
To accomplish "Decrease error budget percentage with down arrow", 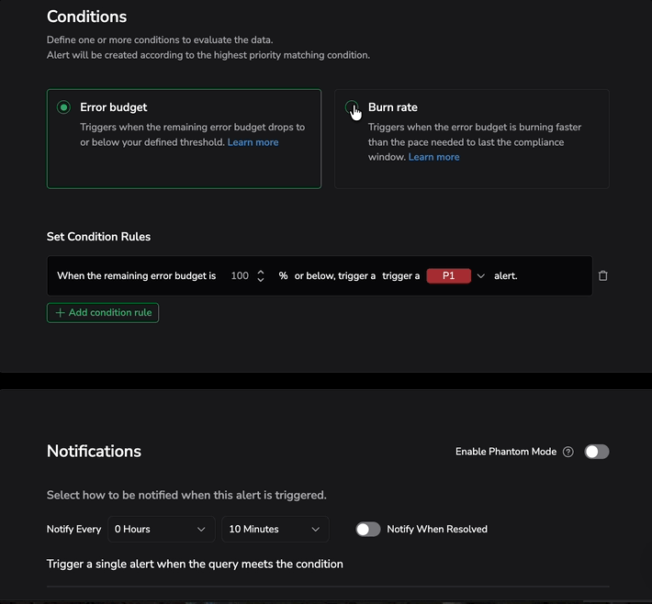I will coord(261,279).
